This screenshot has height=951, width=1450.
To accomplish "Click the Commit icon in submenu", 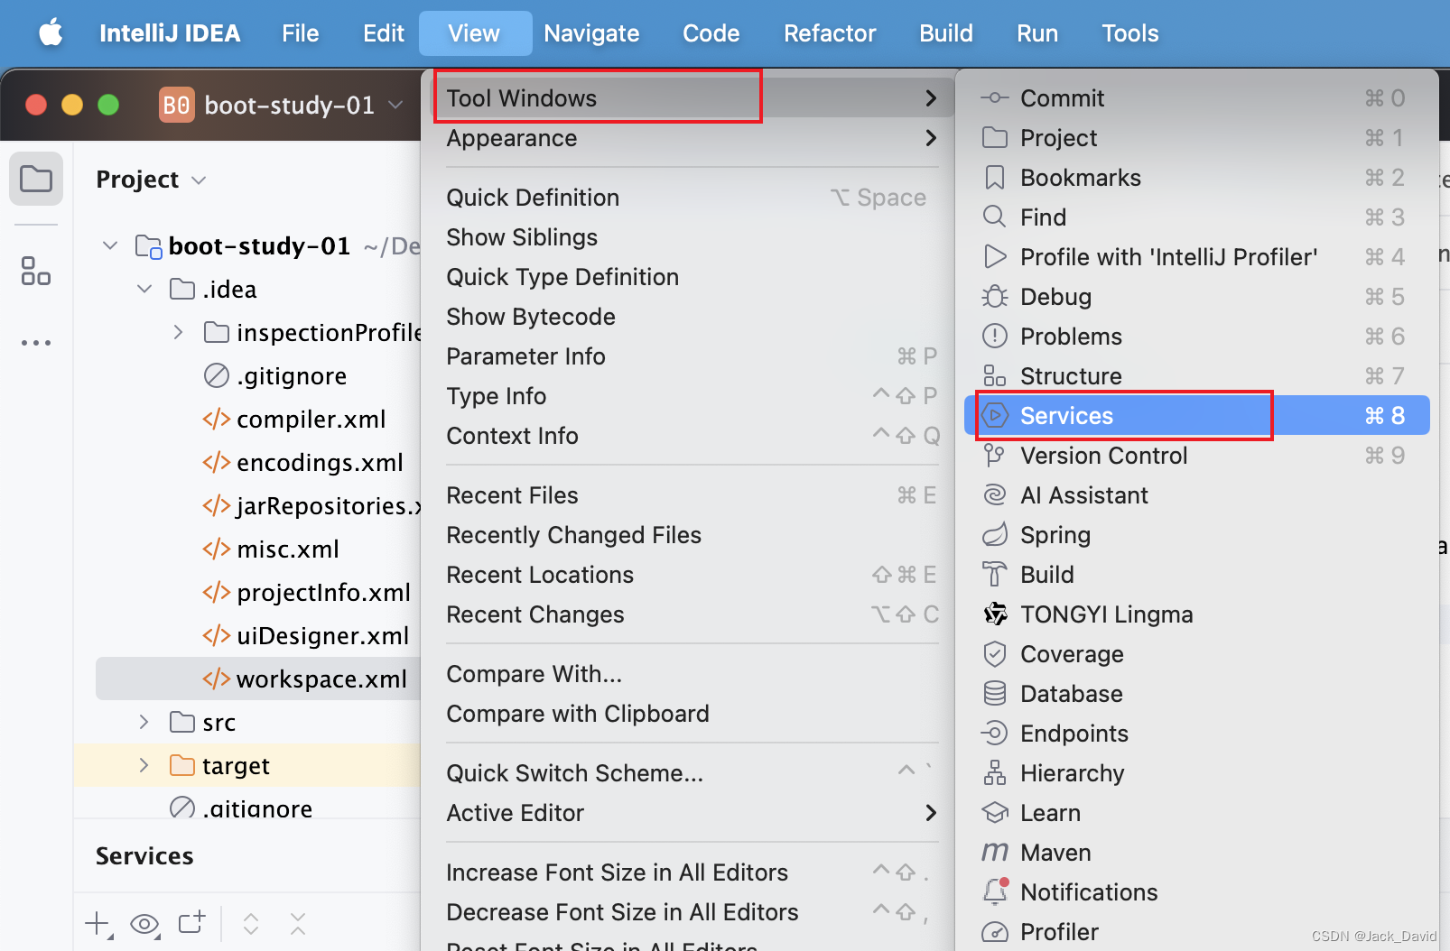I will (x=994, y=98).
